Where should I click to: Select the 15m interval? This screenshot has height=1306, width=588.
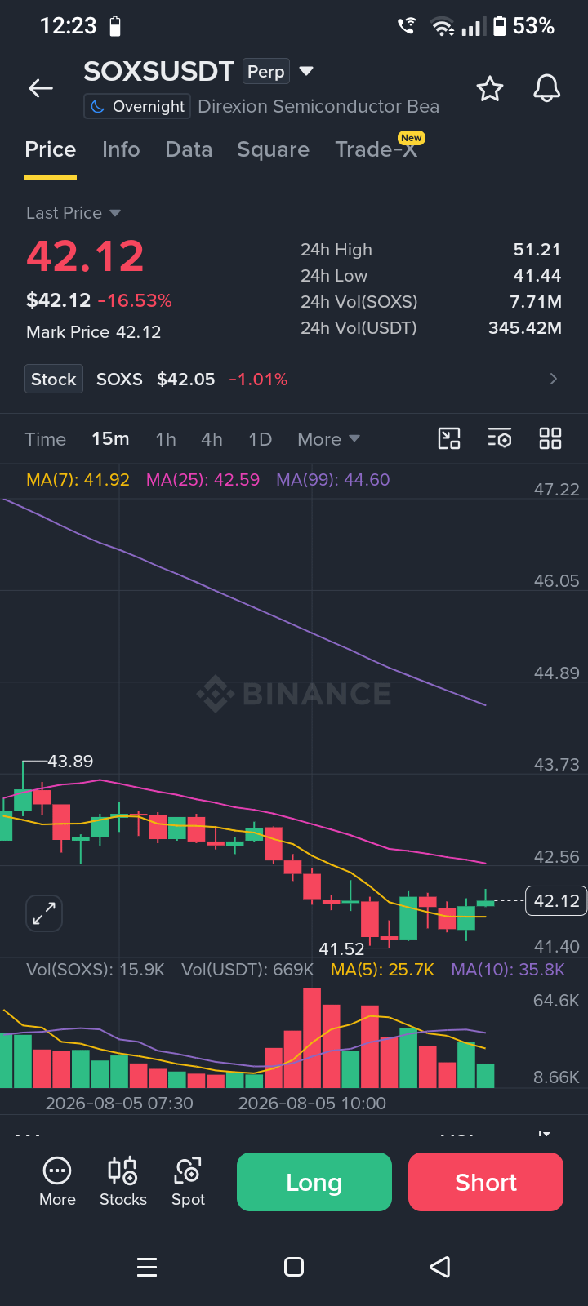[110, 439]
